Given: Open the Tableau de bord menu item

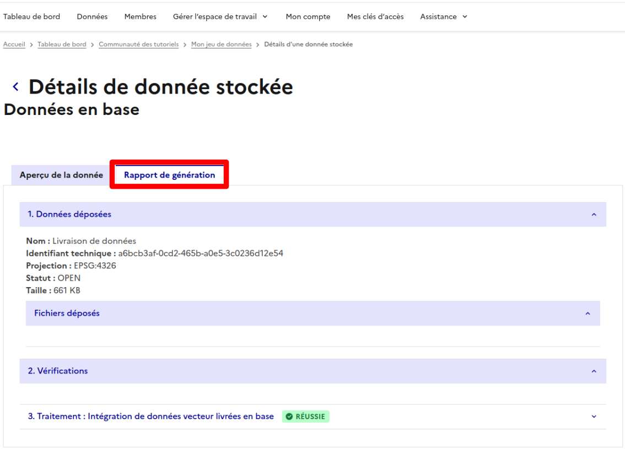Looking at the screenshot, I should click(31, 17).
